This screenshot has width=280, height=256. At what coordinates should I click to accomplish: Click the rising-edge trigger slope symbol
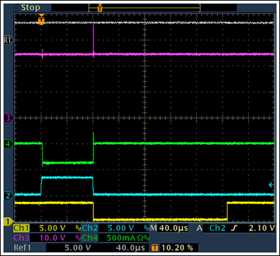tap(234, 228)
